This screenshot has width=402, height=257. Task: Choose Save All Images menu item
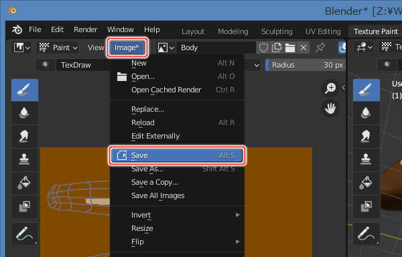click(177, 195)
